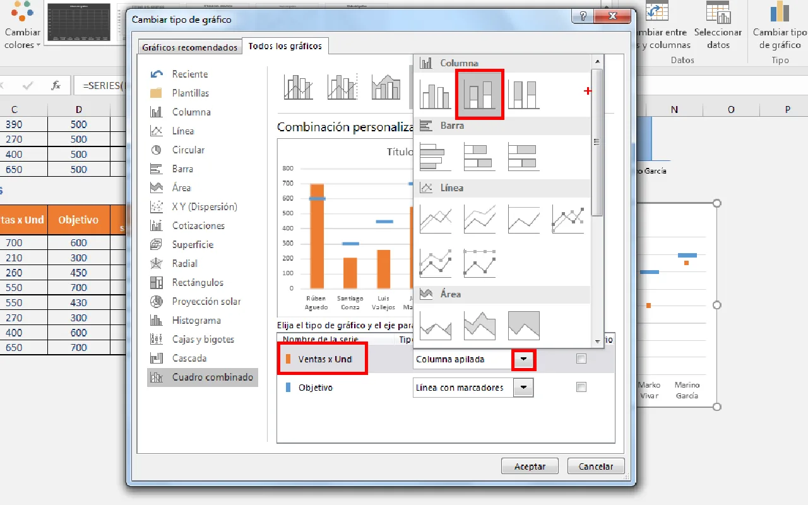Pick the 100% stacked column subtype
The width and height of the screenshot is (808, 505).
click(x=524, y=95)
